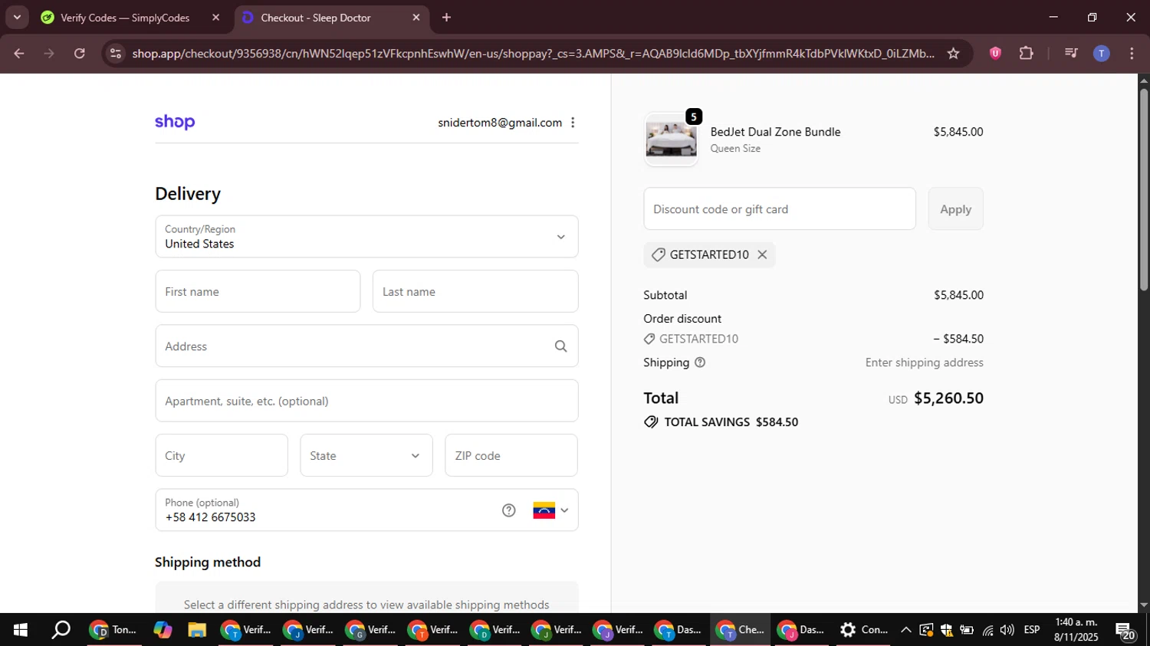1150x646 pixels.
Task: Click the address bar URL
Action: (x=533, y=53)
